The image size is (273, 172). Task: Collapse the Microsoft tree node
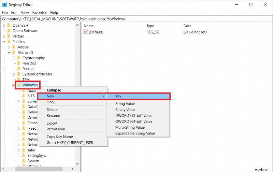(x=9, y=53)
